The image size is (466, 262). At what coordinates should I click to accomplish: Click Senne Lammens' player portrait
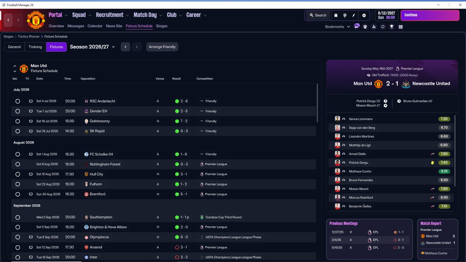(x=337, y=119)
